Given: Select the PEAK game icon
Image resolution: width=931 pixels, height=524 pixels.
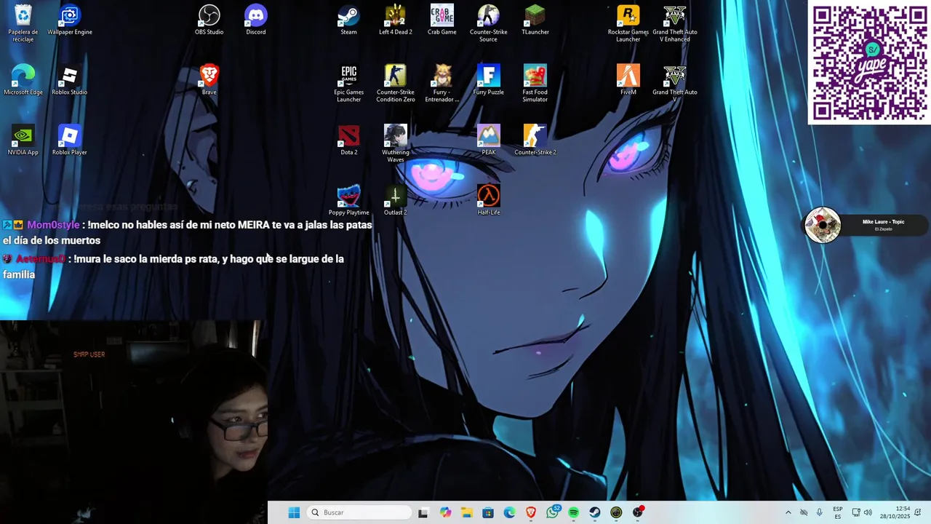Looking at the screenshot, I should click(489, 140).
